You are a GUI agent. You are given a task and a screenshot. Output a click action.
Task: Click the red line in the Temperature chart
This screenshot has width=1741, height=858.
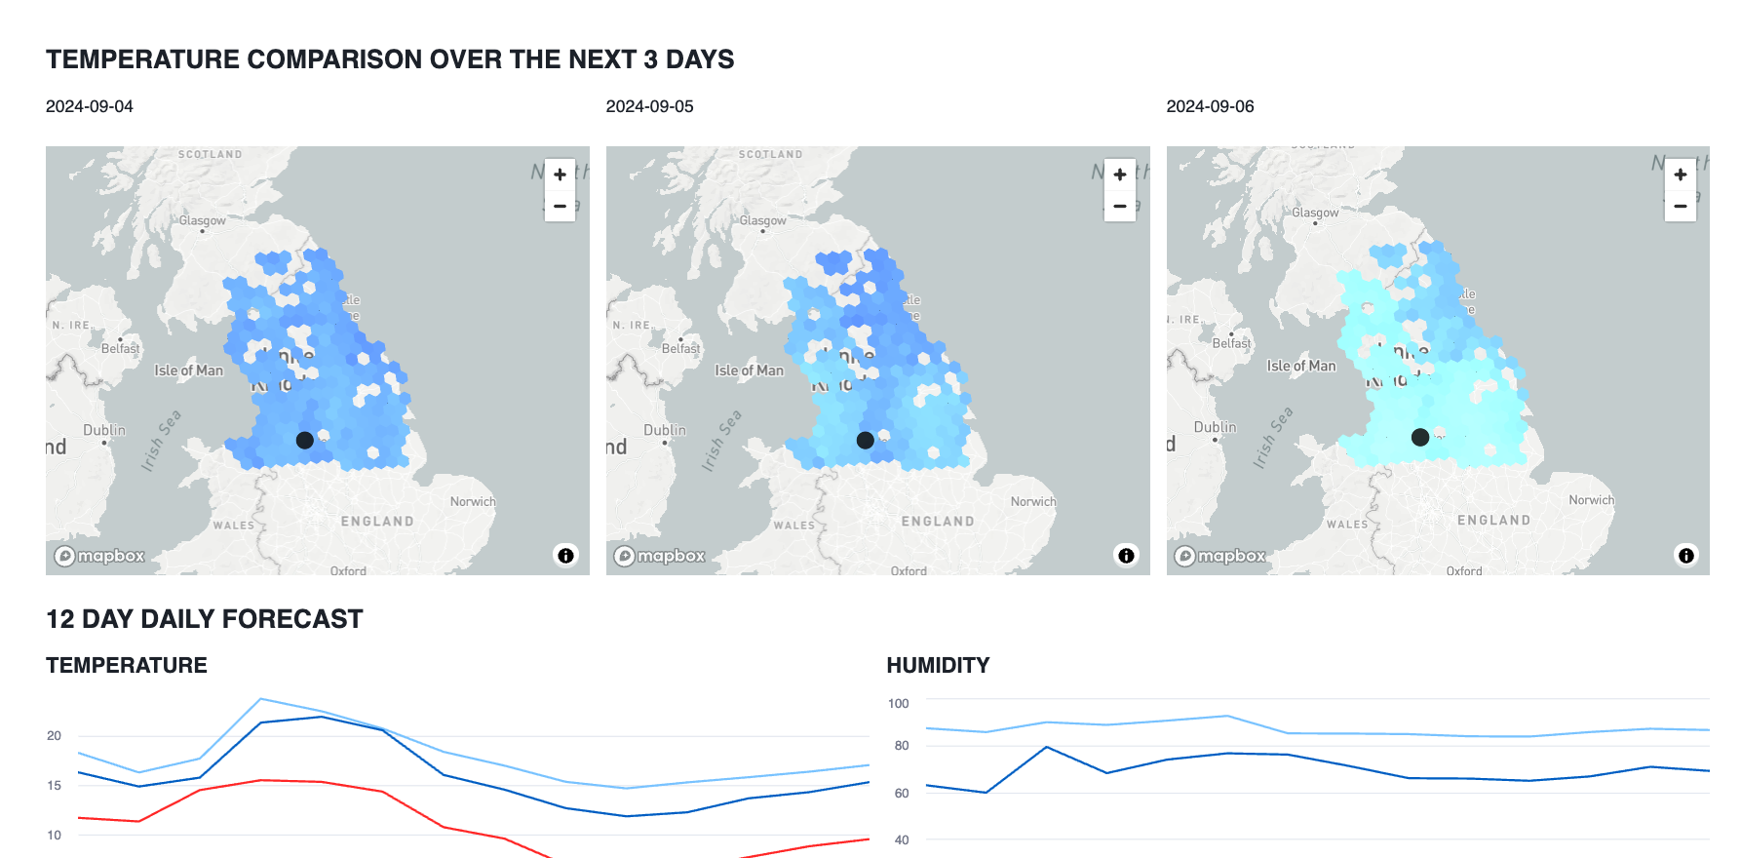click(x=259, y=780)
